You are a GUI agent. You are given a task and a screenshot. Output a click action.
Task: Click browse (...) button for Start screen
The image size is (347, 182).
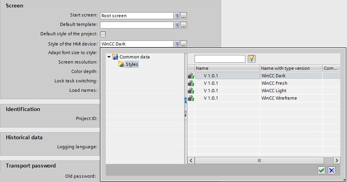point(183,16)
